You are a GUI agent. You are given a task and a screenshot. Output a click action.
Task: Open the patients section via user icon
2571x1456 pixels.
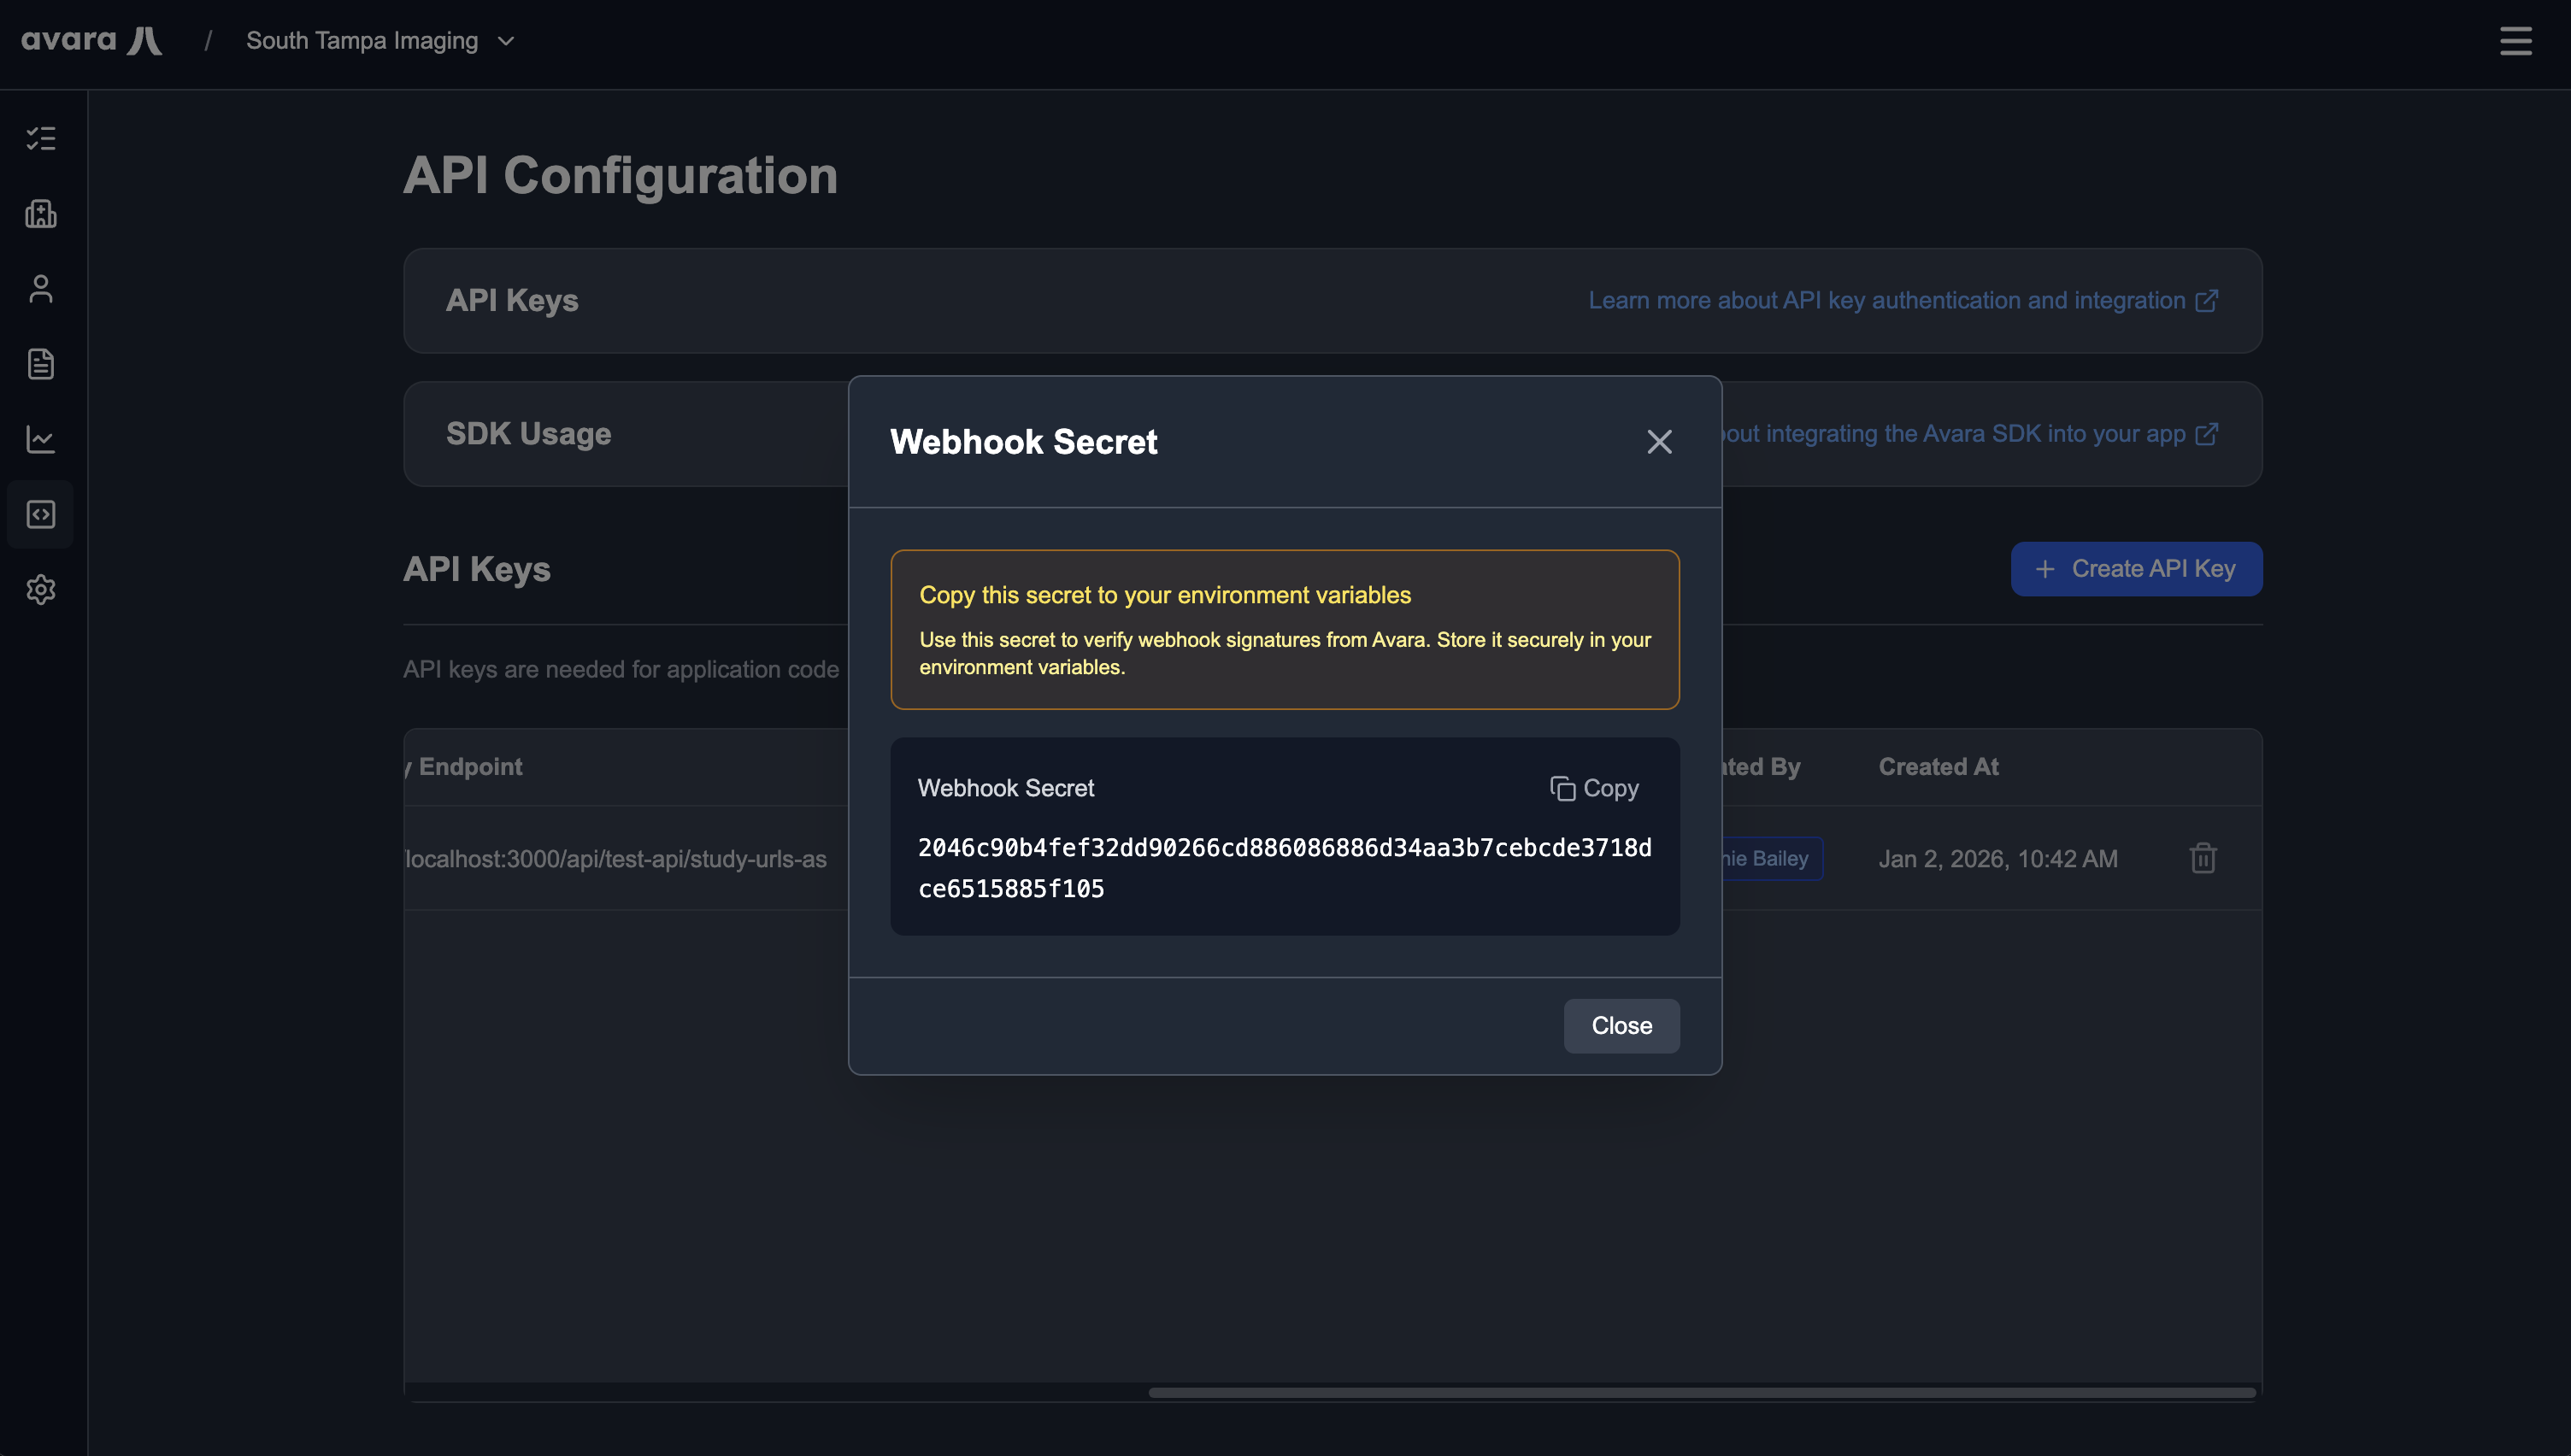[40, 288]
